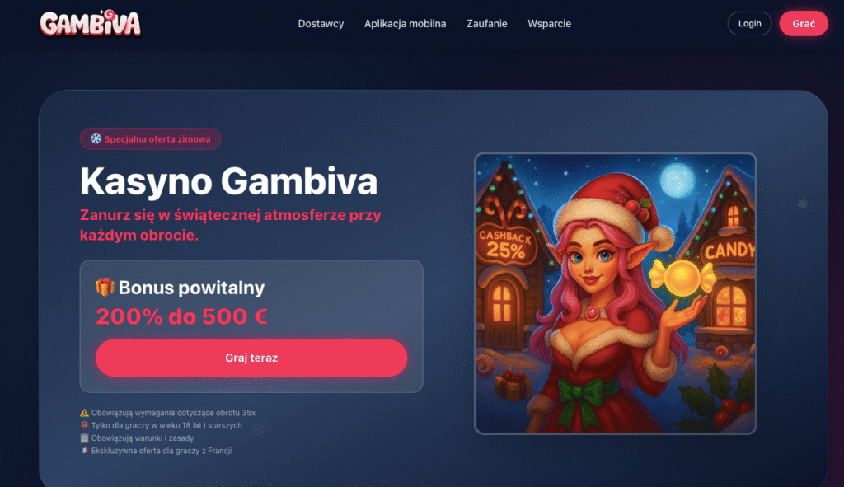This screenshot has height=487, width=844.
Task: Click the 200% do 500 € bonus text
Action: click(x=181, y=316)
